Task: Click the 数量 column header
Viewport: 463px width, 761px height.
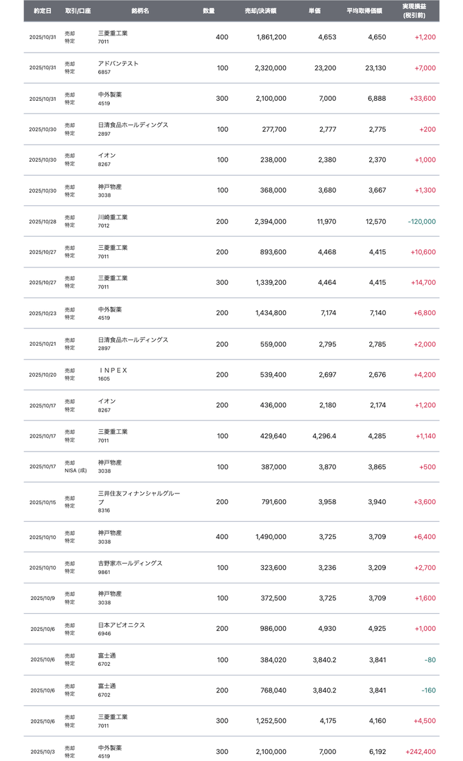Action: pyautogui.click(x=209, y=11)
